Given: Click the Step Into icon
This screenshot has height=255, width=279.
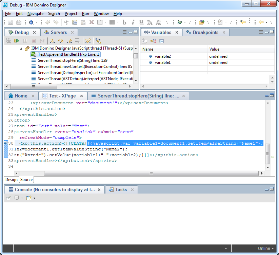Looking at the screenshot, I should tap(53, 41).
